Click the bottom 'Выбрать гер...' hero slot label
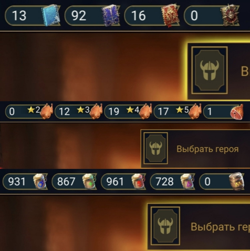 tap(220, 227)
